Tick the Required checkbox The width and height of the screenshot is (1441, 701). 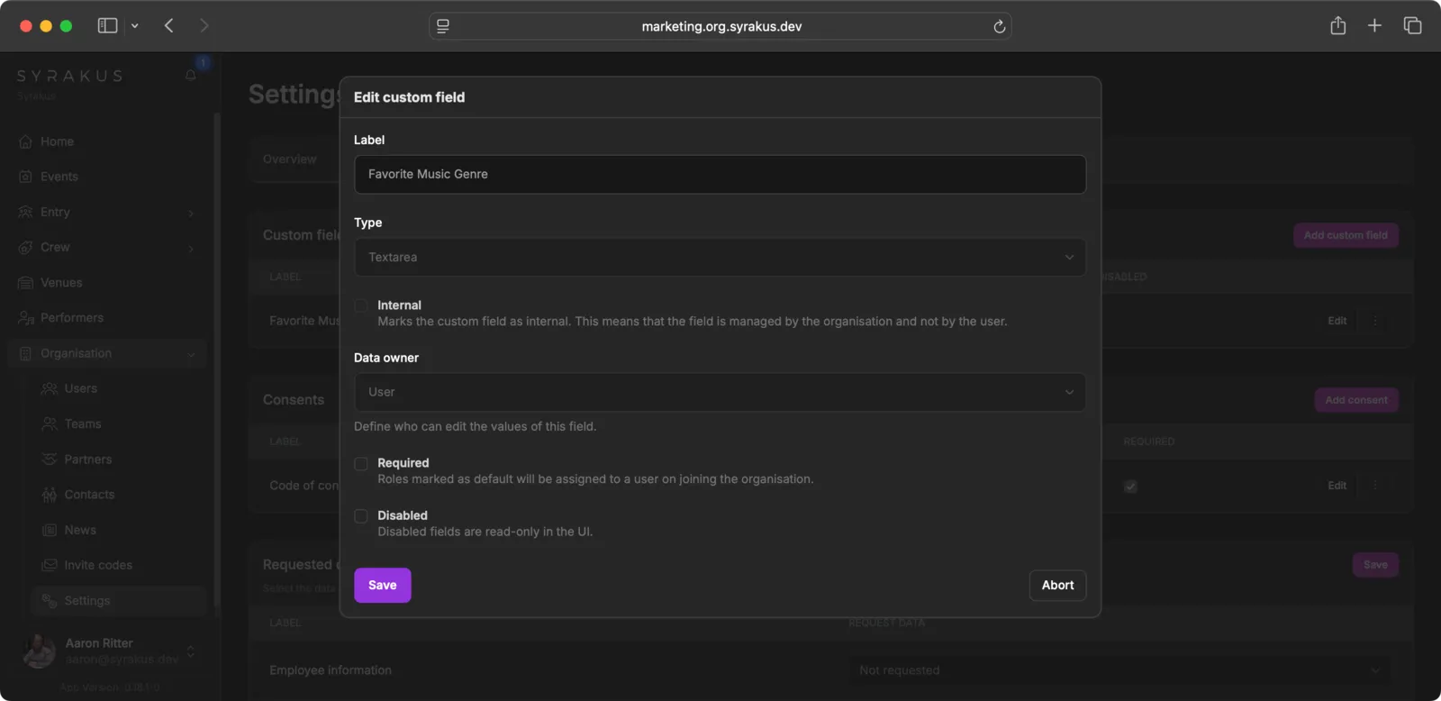click(x=361, y=464)
